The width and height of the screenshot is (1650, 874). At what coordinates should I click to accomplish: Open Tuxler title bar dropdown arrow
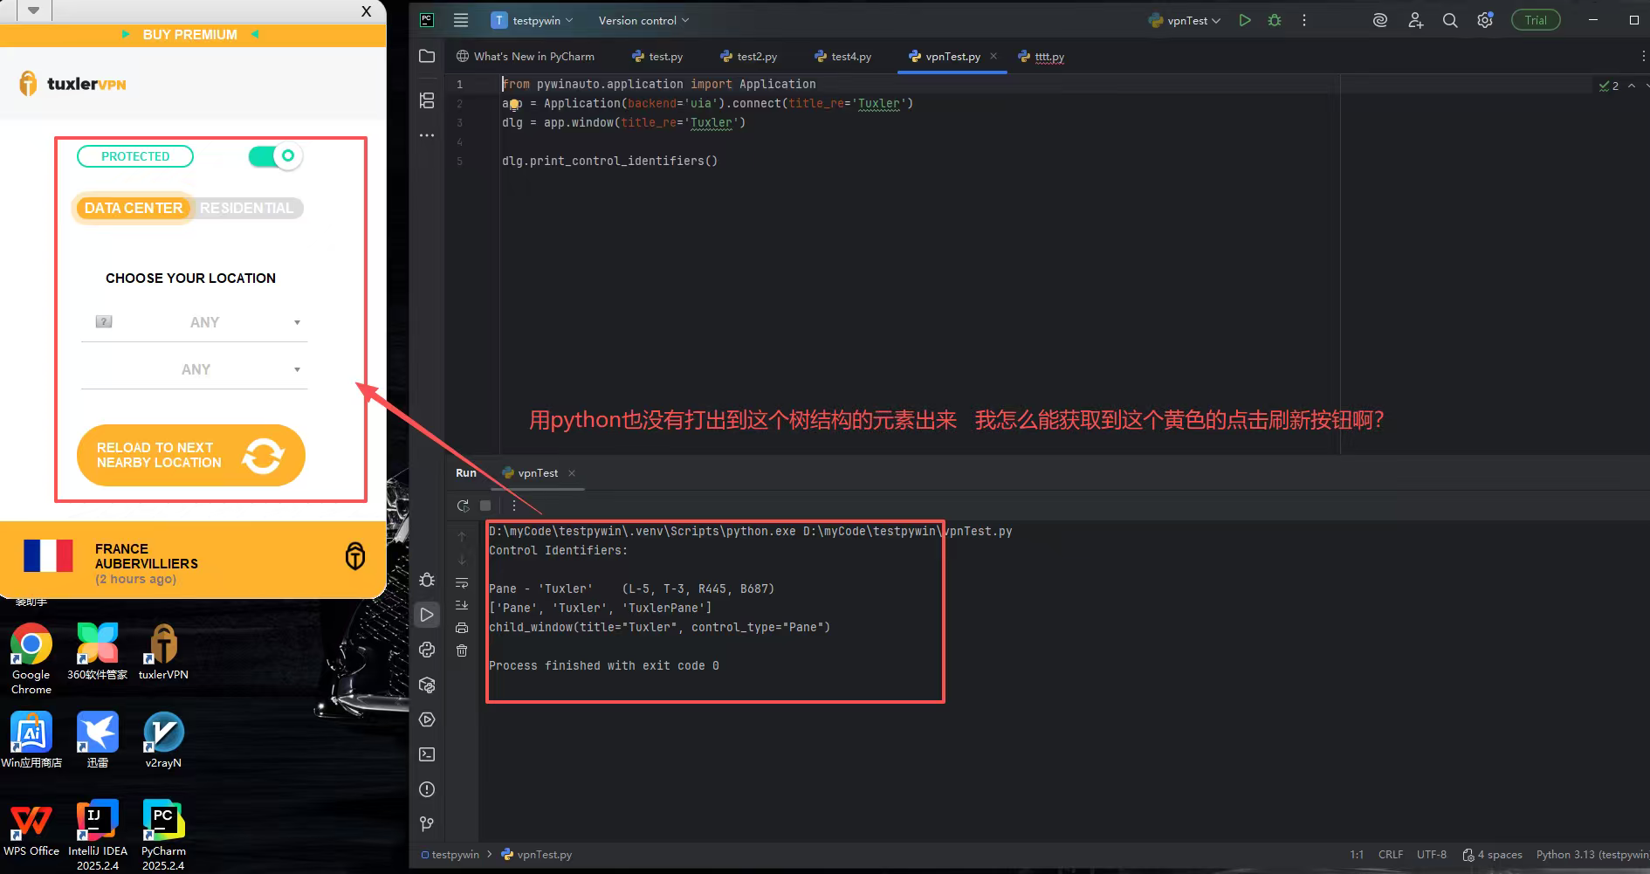pos(33,10)
